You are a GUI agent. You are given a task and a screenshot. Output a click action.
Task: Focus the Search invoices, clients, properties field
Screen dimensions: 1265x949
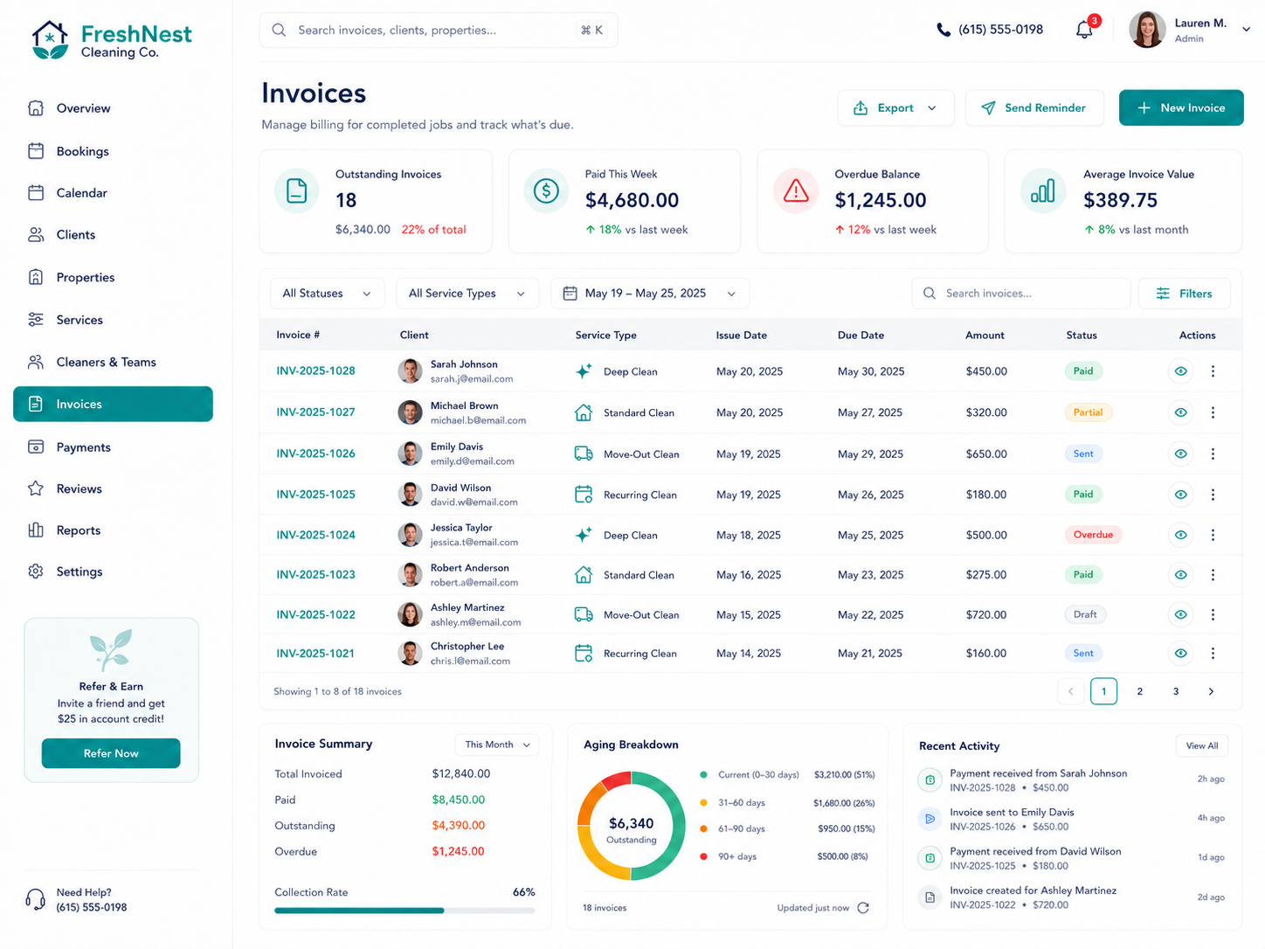coord(439,30)
